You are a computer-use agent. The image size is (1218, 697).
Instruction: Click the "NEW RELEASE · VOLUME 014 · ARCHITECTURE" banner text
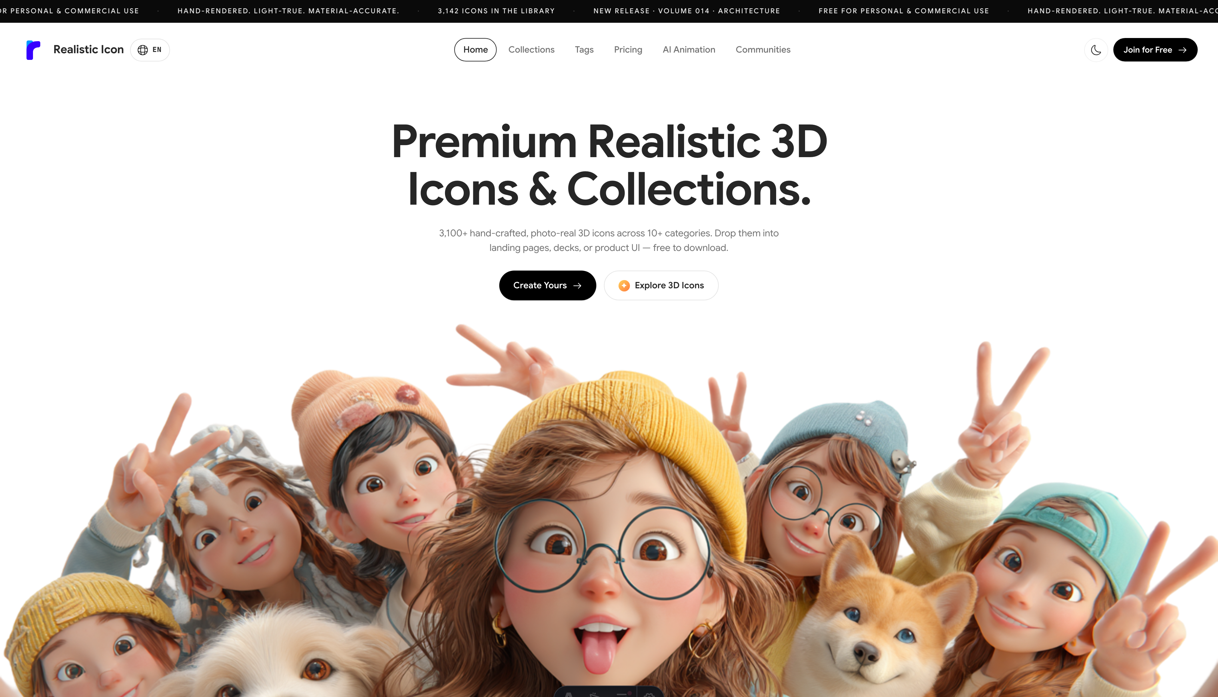click(687, 10)
